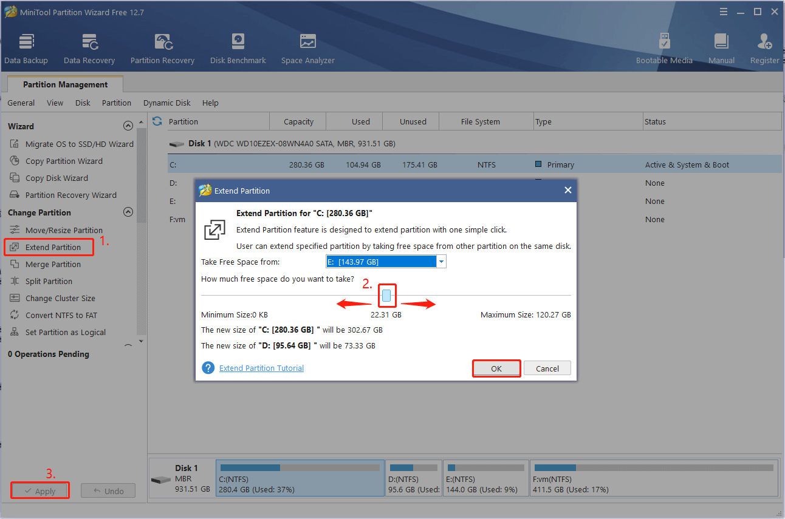Open the Dynamic Disk menu

pyautogui.click(x=167, y=103)
